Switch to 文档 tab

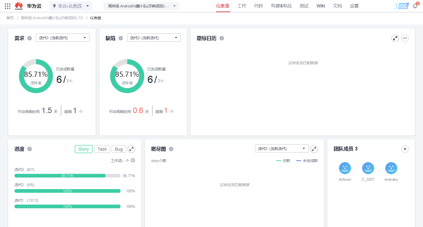pyautogui.click(x=337, y=6)
